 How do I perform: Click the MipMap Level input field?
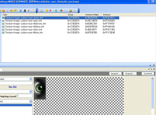[x=25, y=96]
